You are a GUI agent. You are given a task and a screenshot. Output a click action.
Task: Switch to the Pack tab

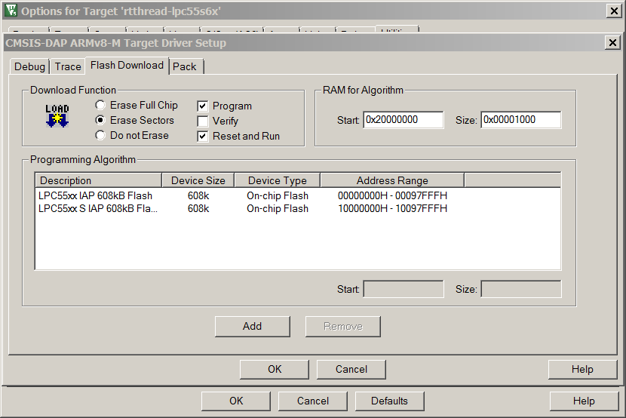185,66
